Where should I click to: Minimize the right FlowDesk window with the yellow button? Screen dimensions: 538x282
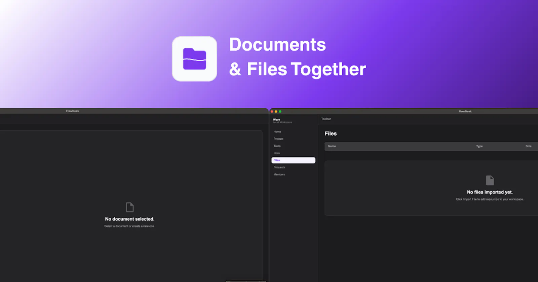coord(276,111)
